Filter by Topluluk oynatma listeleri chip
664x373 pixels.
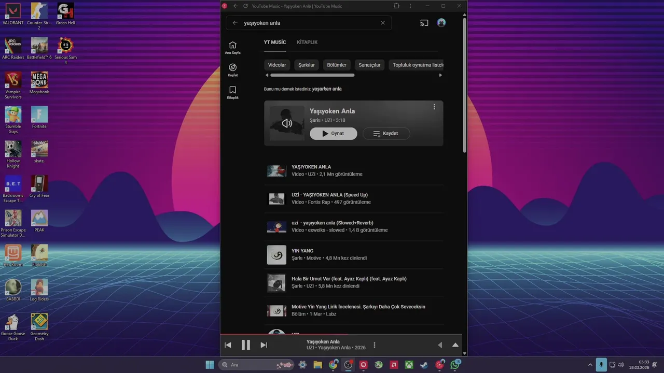pos(416,65)
